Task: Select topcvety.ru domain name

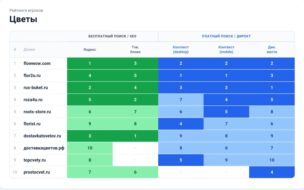Action: 35,160
